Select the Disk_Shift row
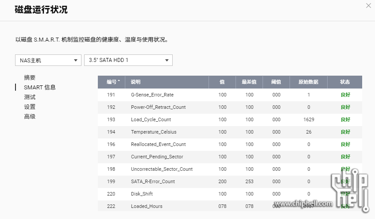The image size is (375, 219). click(230, 194)
